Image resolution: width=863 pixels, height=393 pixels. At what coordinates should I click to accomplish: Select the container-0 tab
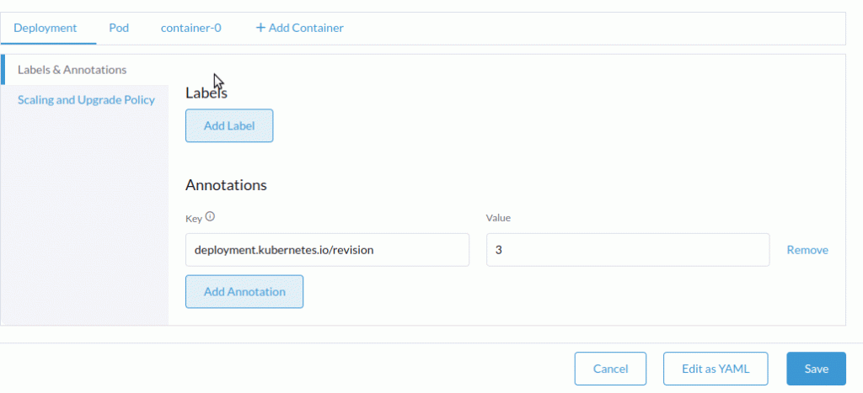tap(191, 28)
